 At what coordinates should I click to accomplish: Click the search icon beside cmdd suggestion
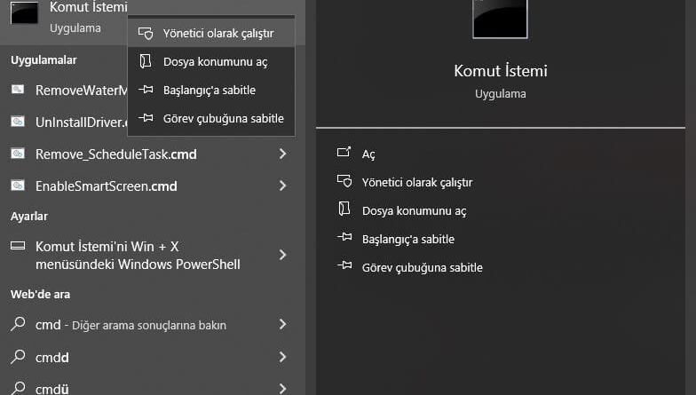pyautogui.click(x=18, y=357)
